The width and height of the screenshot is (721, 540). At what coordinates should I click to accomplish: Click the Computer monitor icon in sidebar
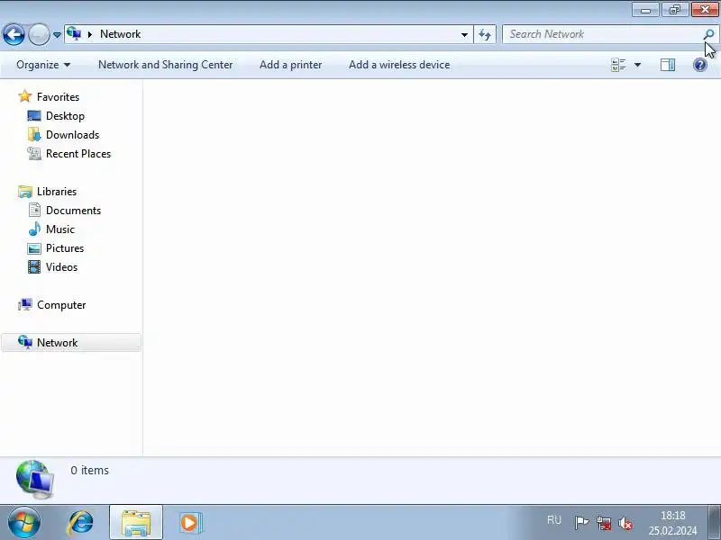(25, 304)
